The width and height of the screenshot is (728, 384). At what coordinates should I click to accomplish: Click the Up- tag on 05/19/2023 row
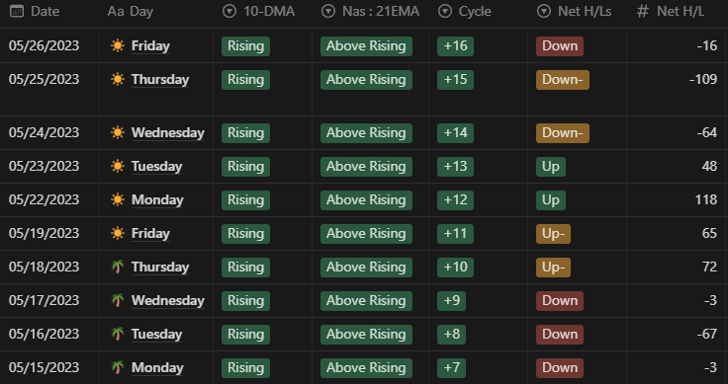click(554, 234)
